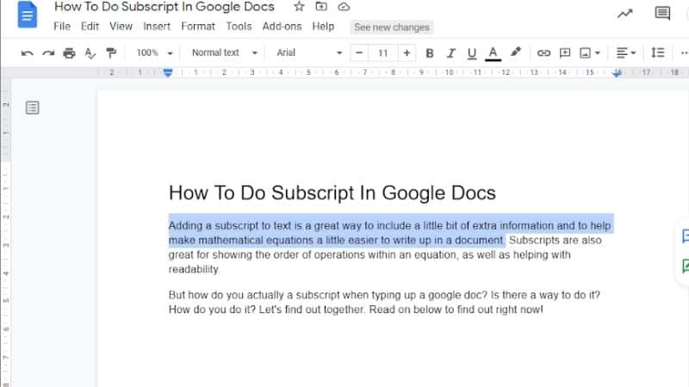This screenshot has width=689, height=387.
Task: Toggle Underline formatting
Action: click(471, 53)
